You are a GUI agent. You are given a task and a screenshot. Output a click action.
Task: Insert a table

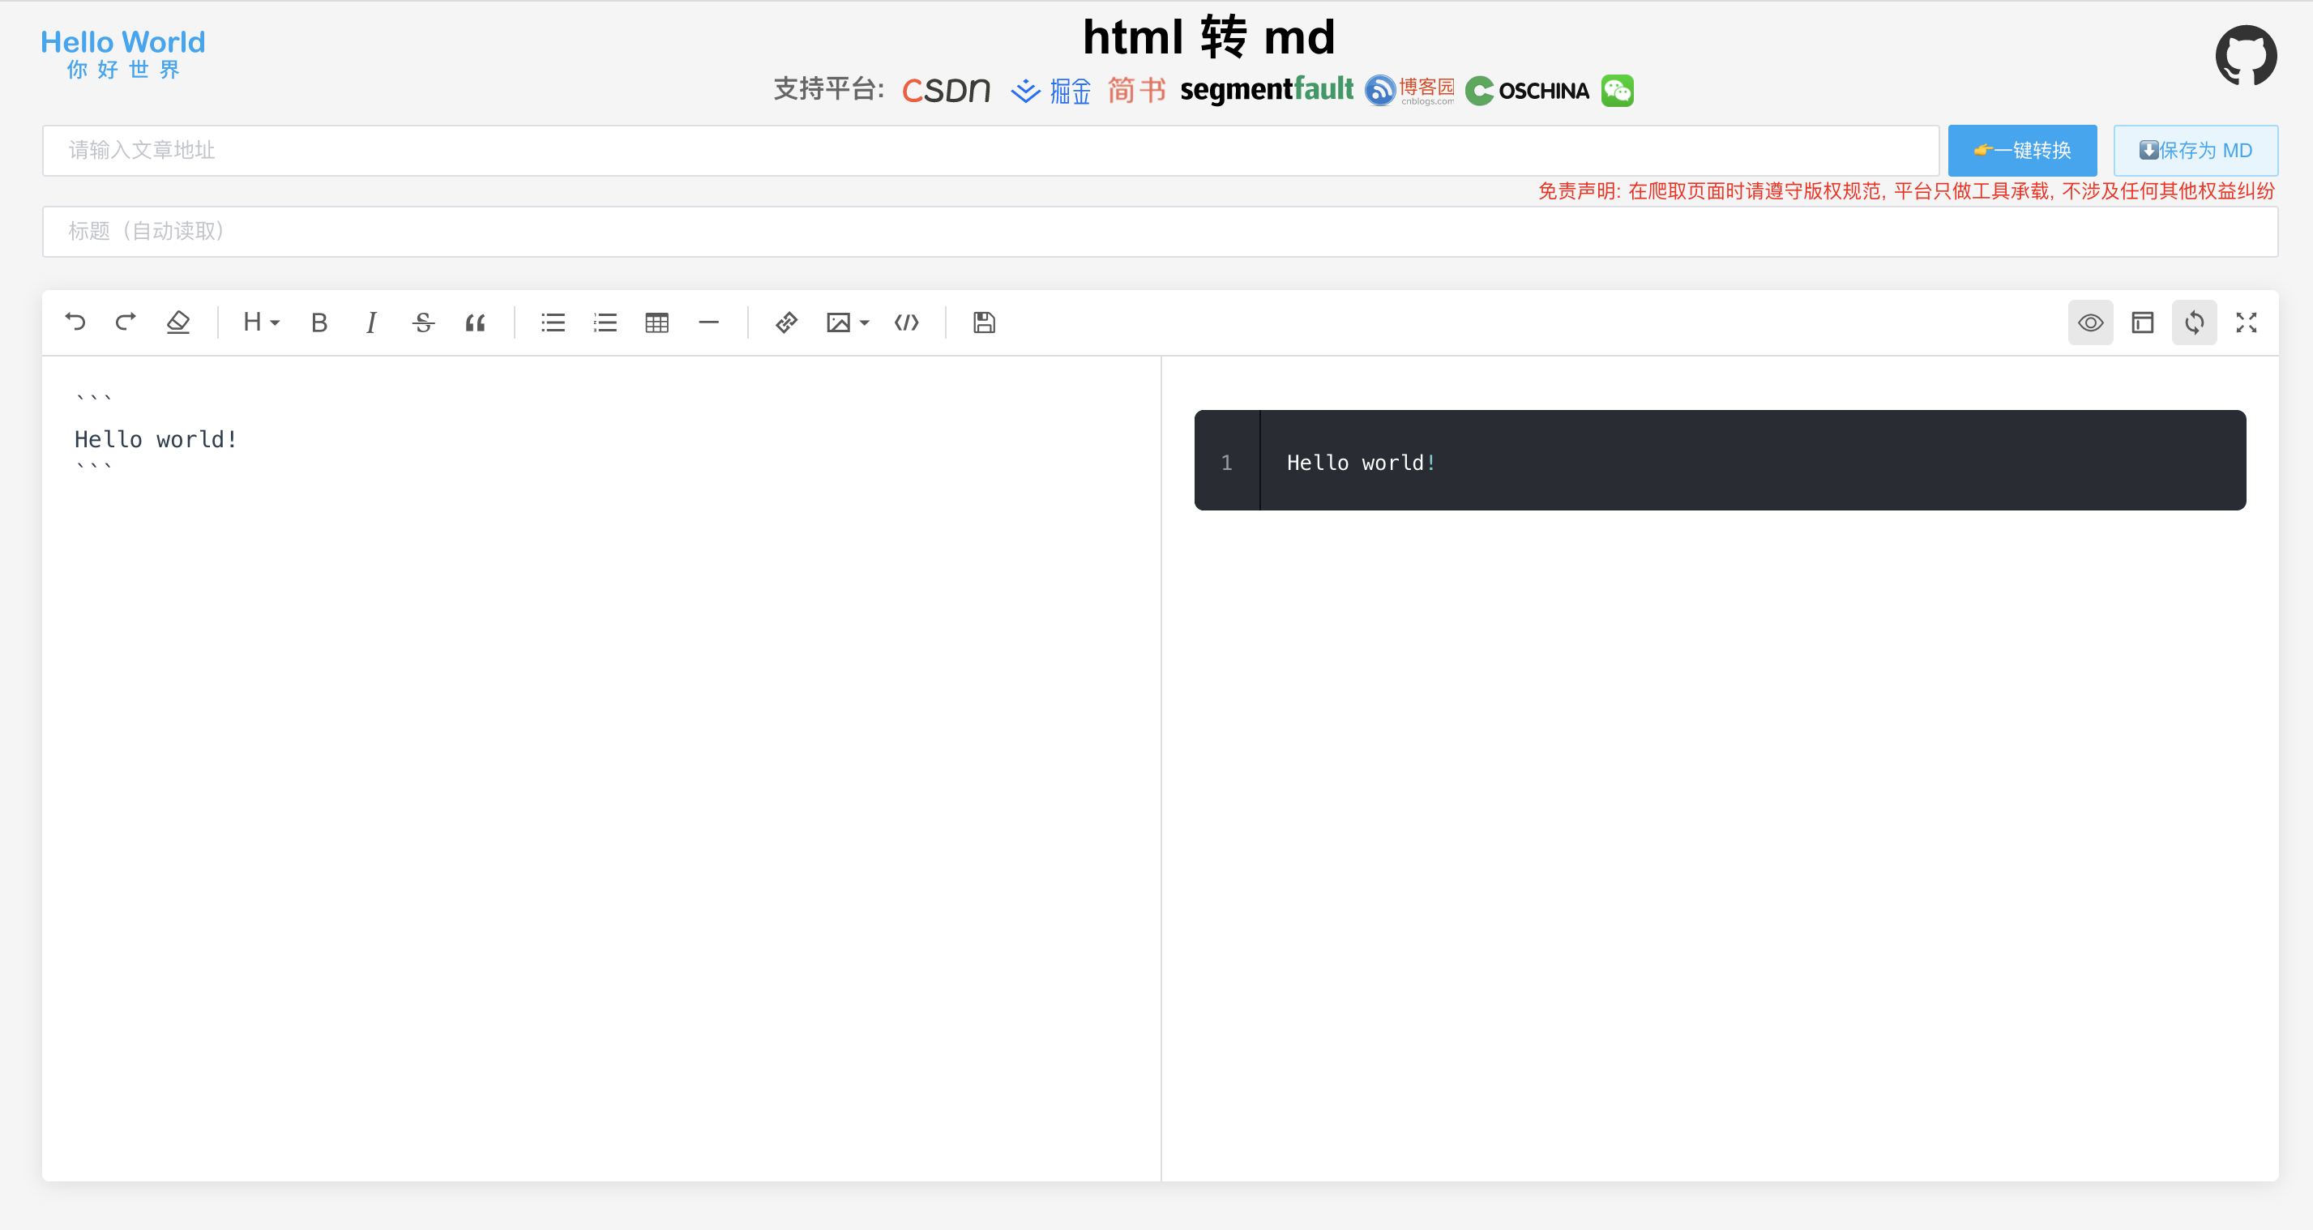pos(657,322)
